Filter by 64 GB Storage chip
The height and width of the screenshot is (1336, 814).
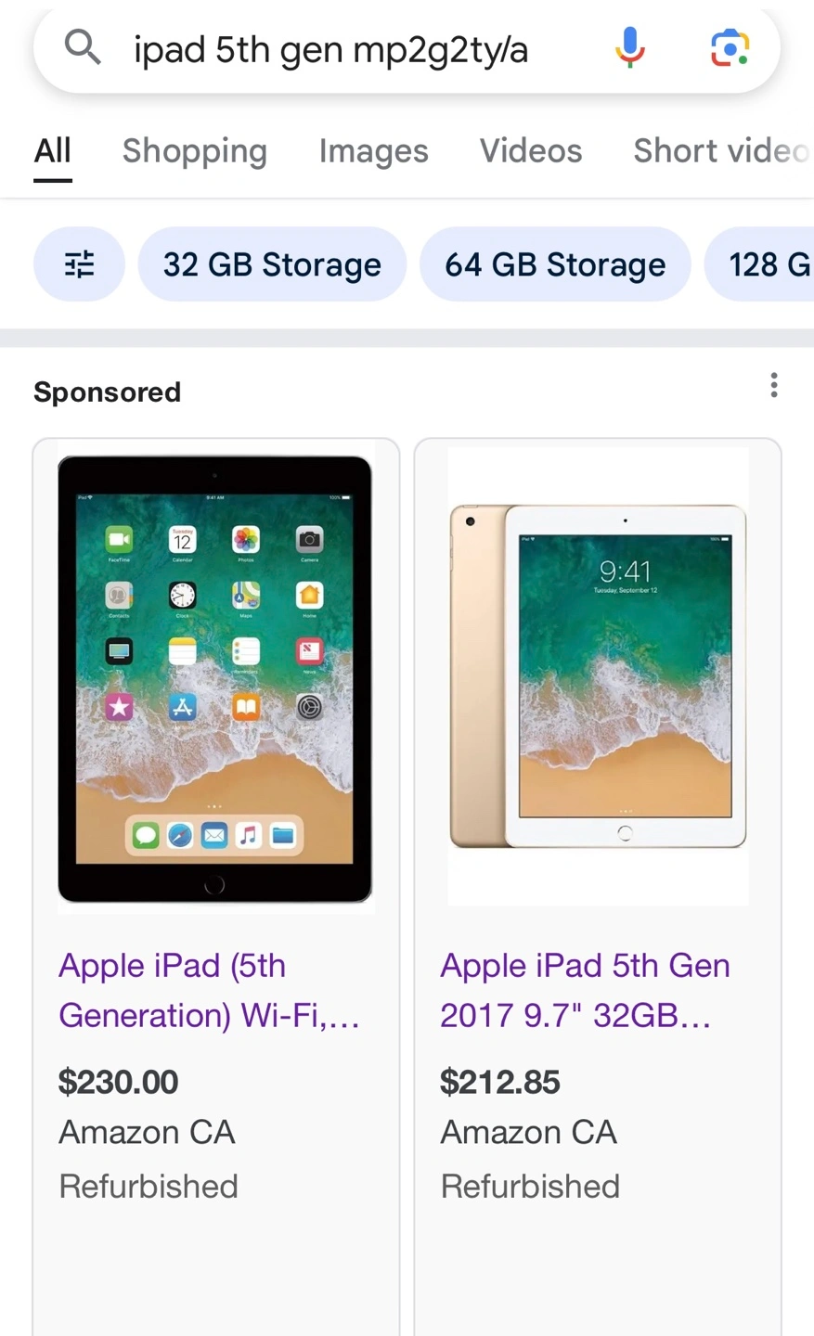point(555,264)
